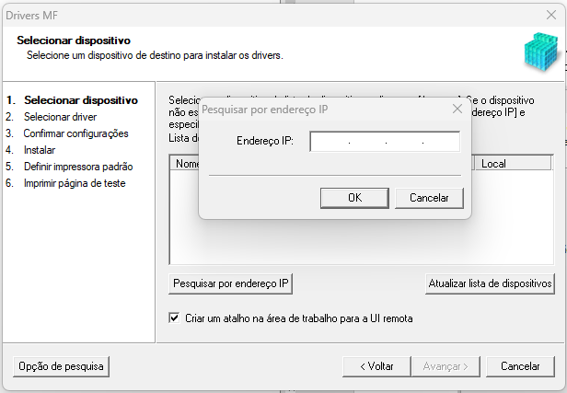Close the Pesquisar por endereço IP dialog
567x393 pixels.
tap(457, 109)
